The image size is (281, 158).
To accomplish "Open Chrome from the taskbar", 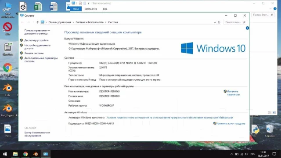I will point(25,154).
